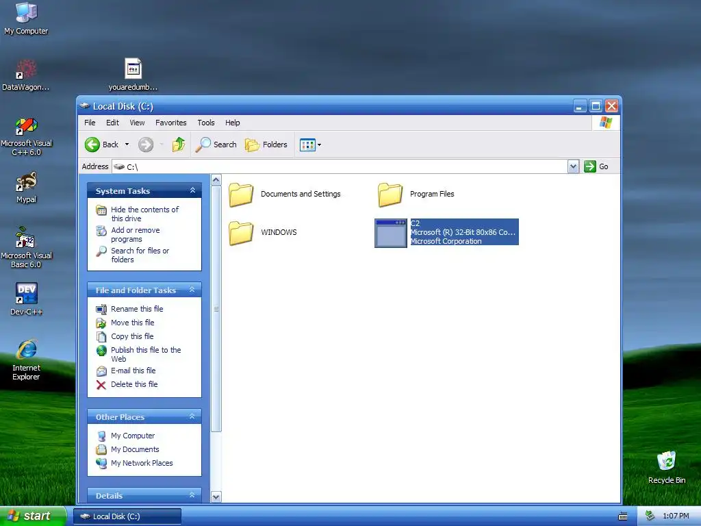The width and height of the screenshot is (701, 526).
Task: Click the keyboard icon in system tray
Action: point(622,516)
